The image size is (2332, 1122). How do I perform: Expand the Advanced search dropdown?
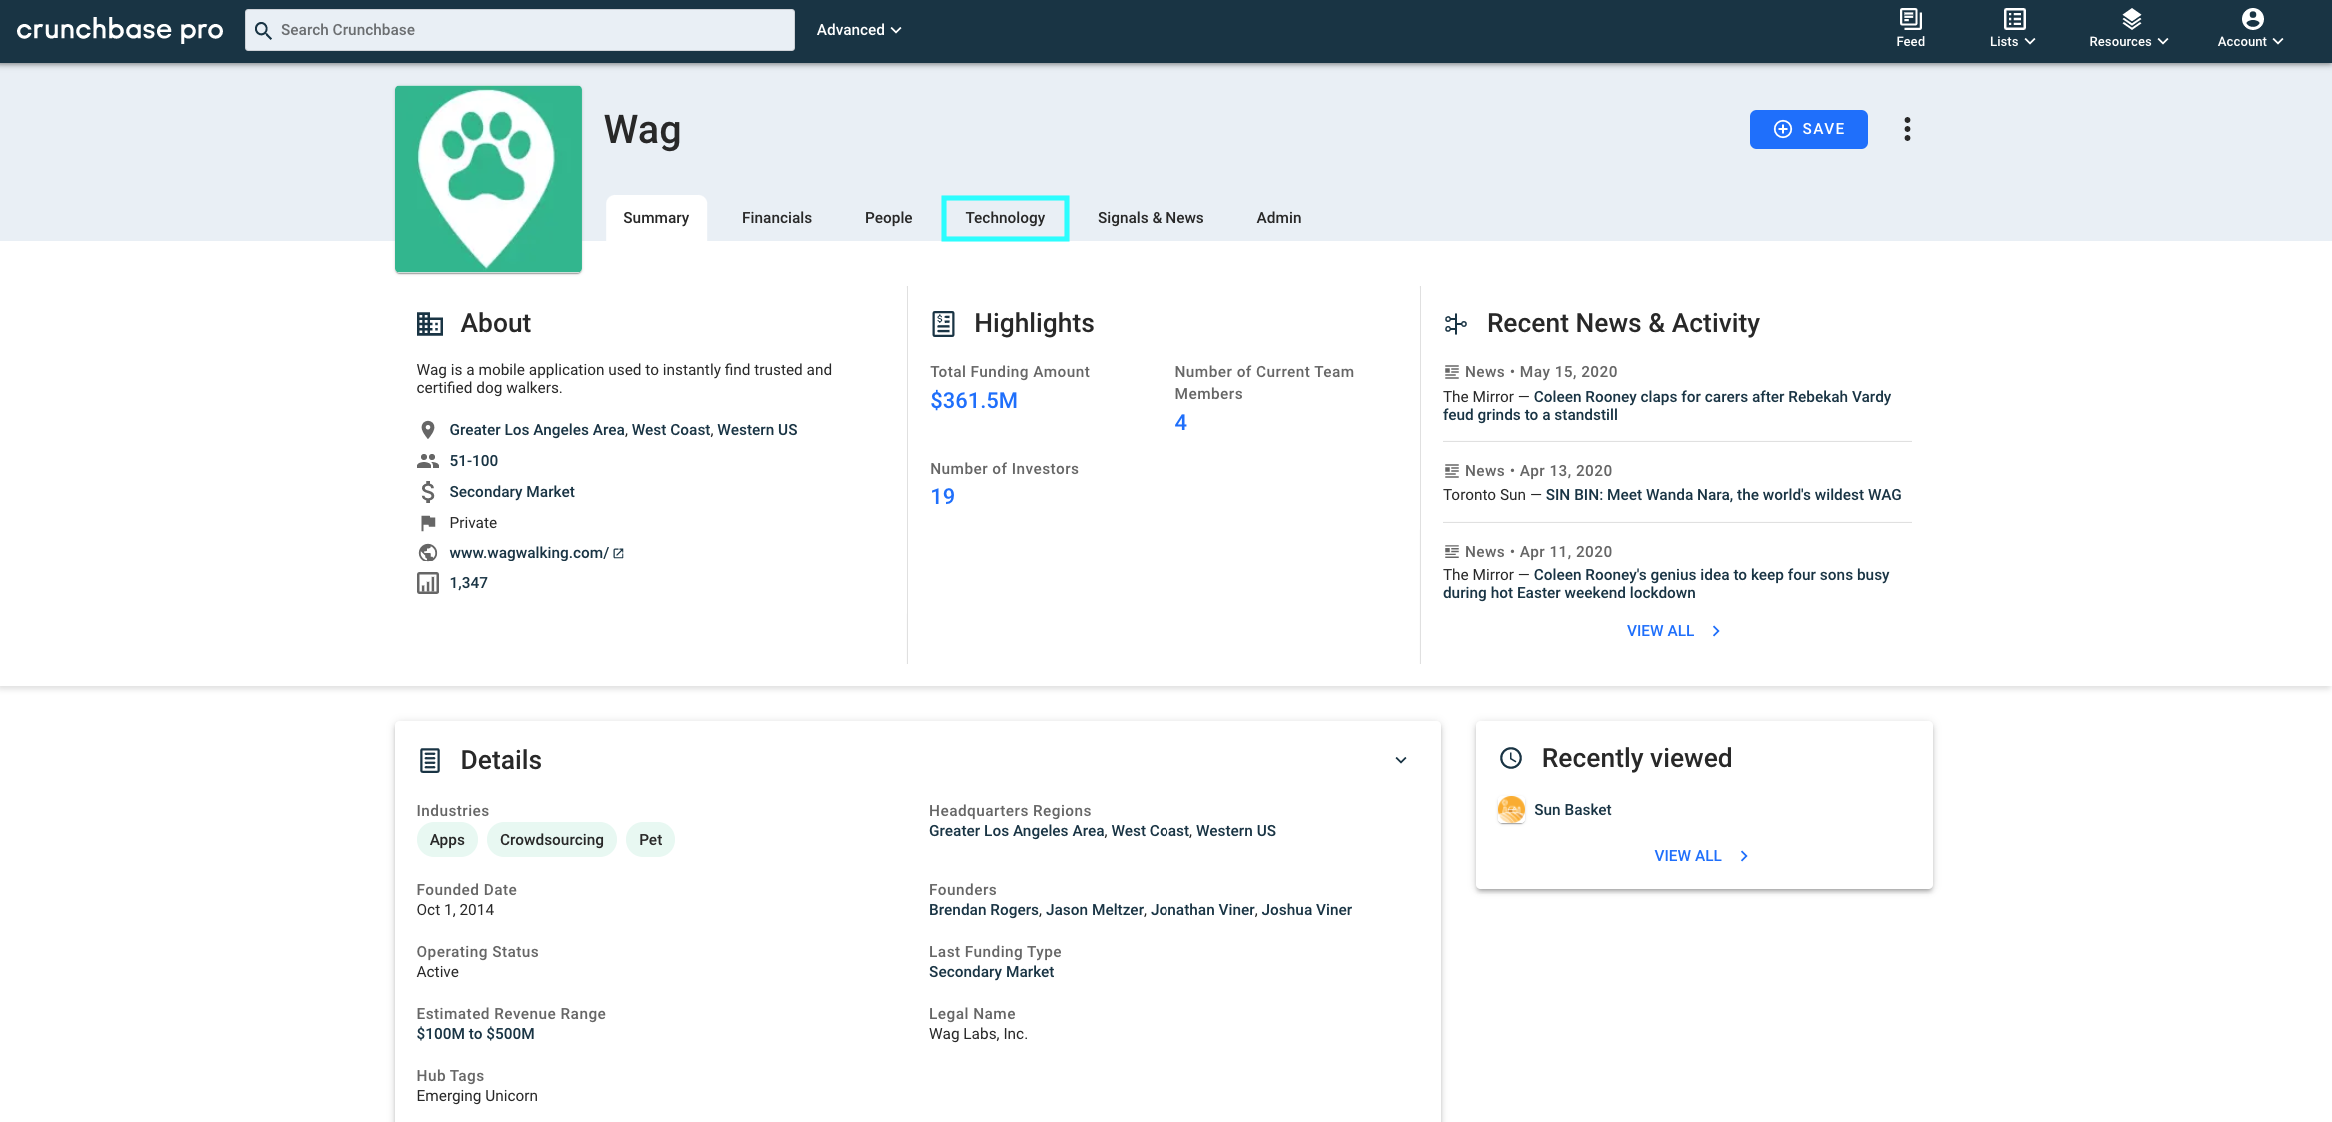(x=859, y=30)
